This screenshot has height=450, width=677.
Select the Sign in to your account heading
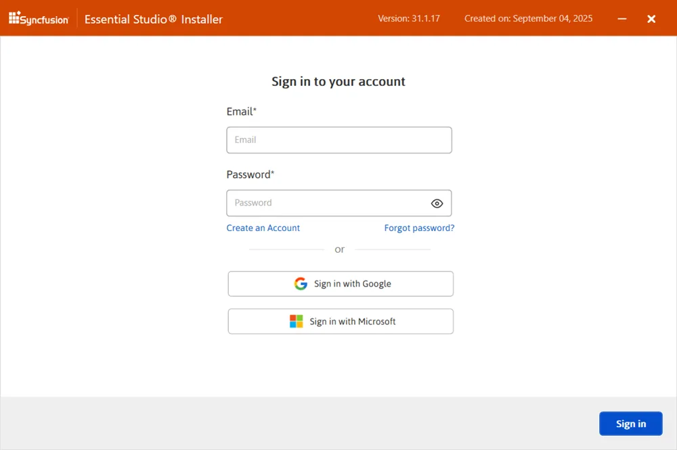point(338,81)
